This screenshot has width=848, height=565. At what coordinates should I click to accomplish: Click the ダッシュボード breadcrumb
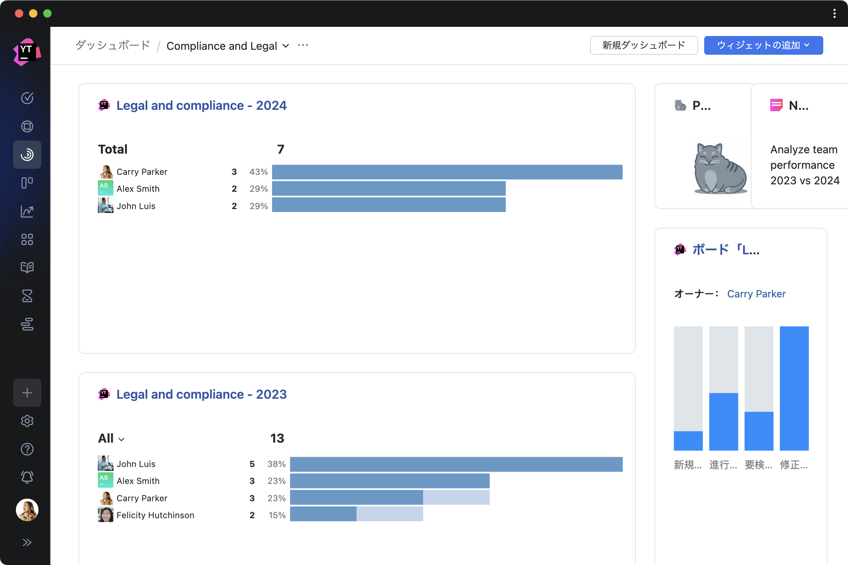point(112,46)
